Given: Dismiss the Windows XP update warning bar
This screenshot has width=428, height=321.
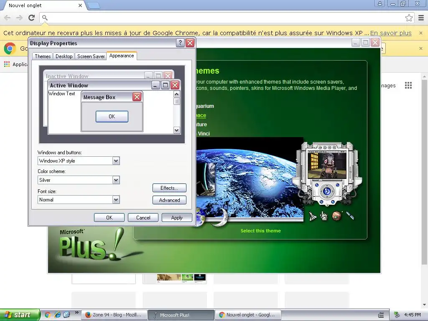Looking at the screenshot, I should coord(421,33).
